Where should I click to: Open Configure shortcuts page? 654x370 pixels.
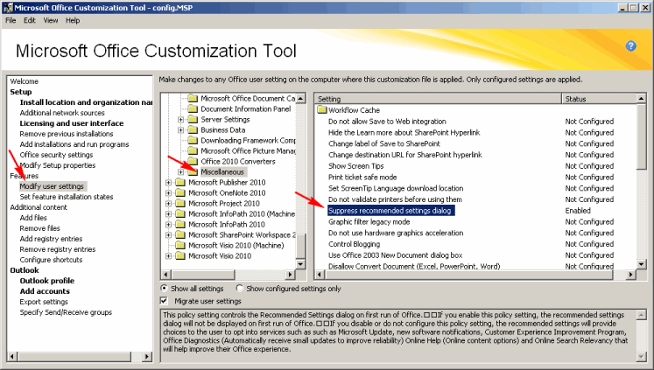point(51,260)
